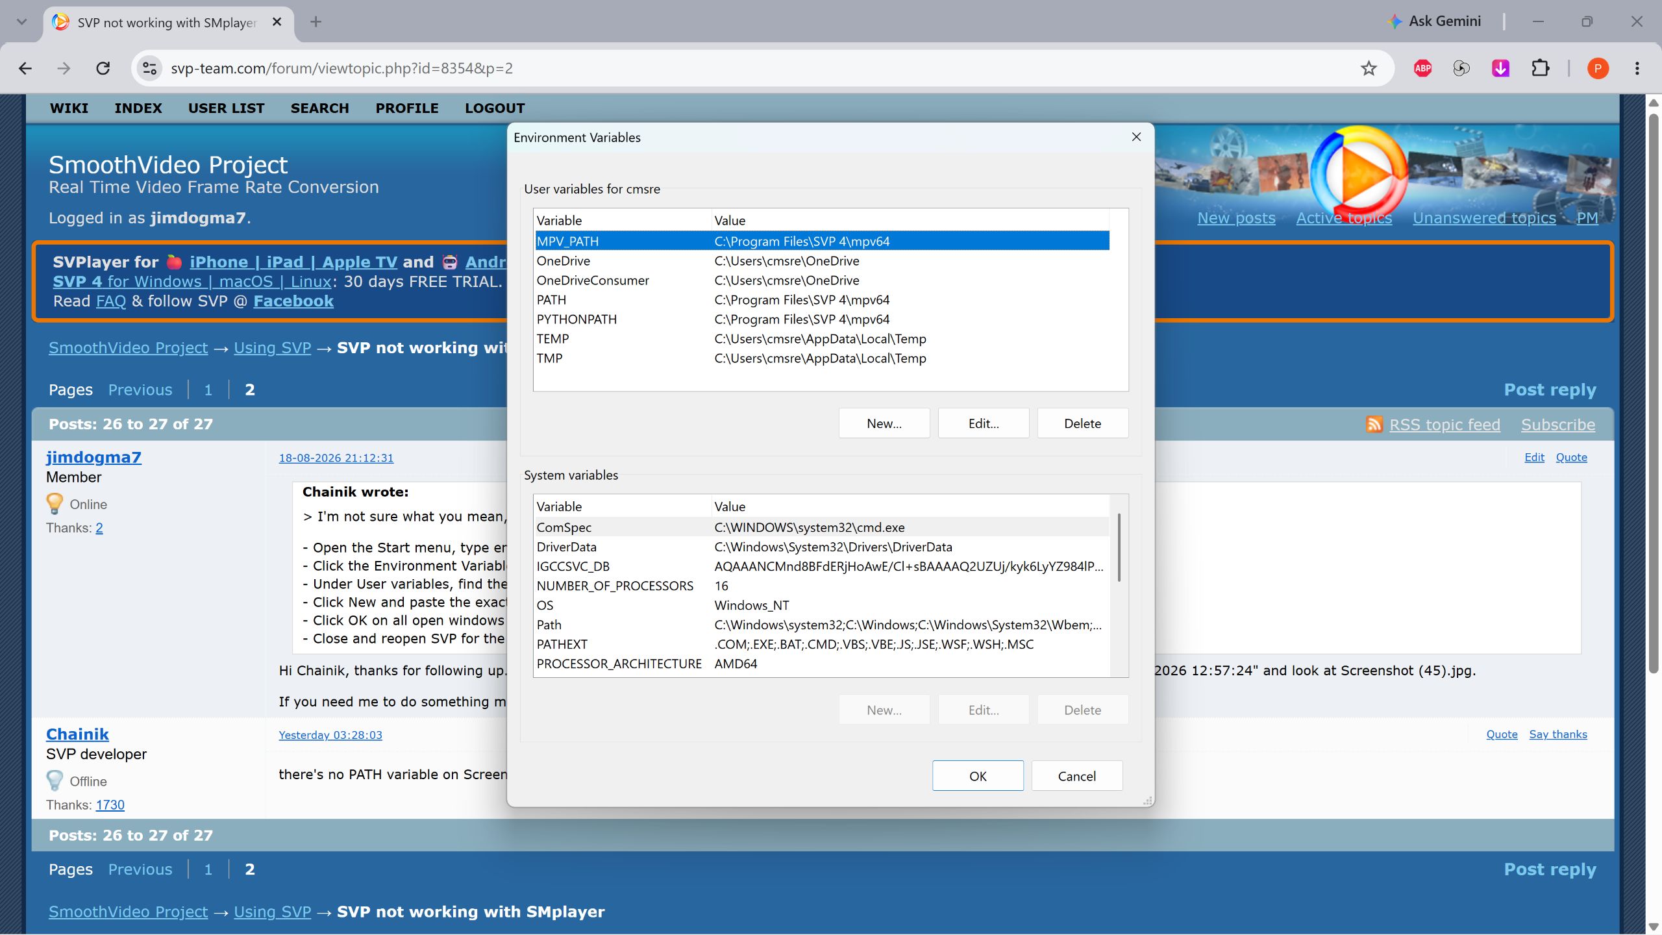Screen dimensions: 1662x935
Task: Select the OS system variable row
Action: pyautogui.click(x=822, y=605)
